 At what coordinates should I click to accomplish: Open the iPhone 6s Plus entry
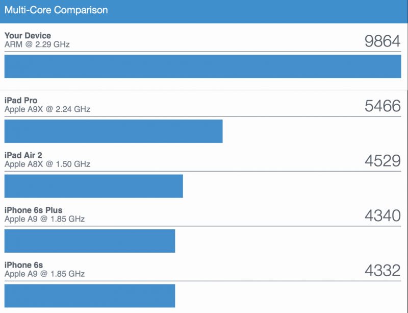[x=33, y=210]
